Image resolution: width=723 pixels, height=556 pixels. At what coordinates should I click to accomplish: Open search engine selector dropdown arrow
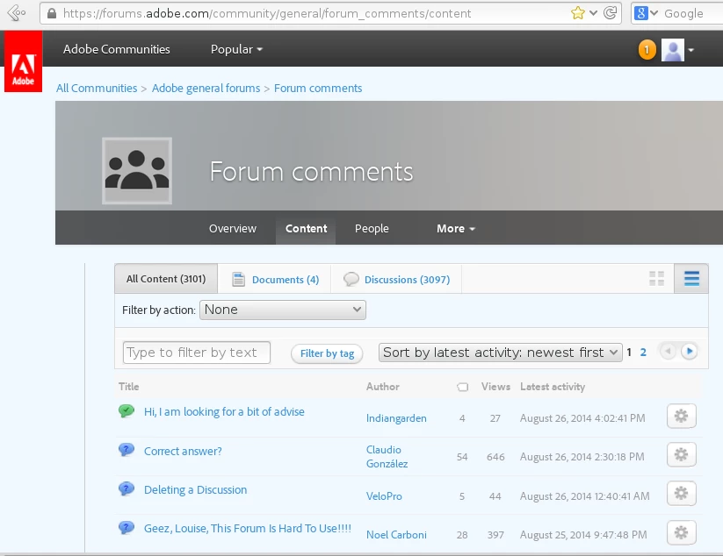click(654, 13)
